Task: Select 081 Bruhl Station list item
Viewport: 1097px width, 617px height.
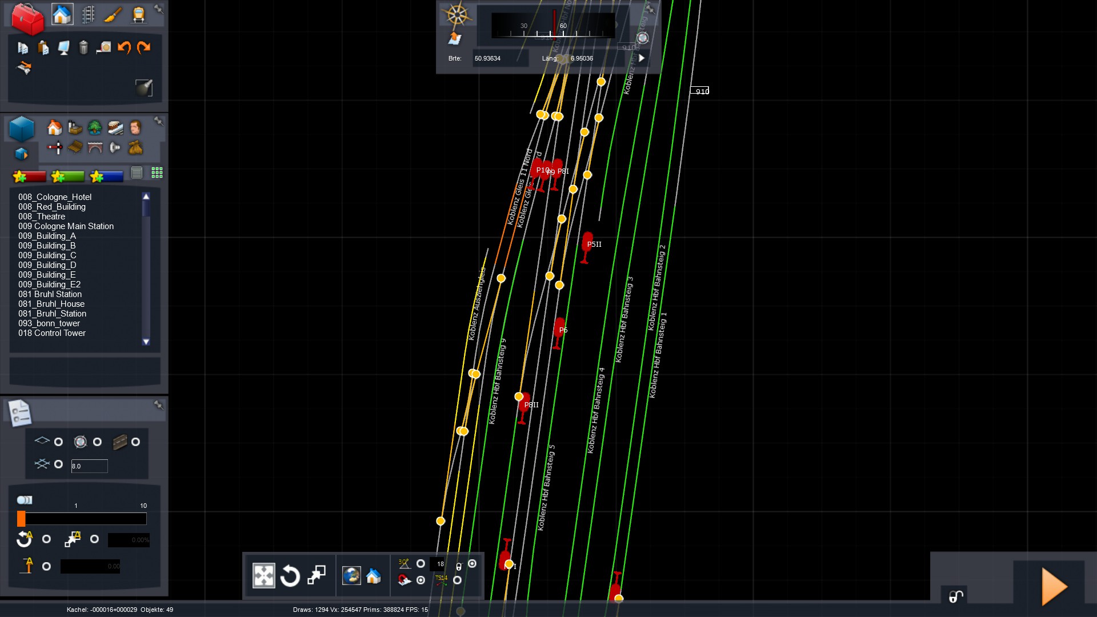Action: [x=50, y=294]
